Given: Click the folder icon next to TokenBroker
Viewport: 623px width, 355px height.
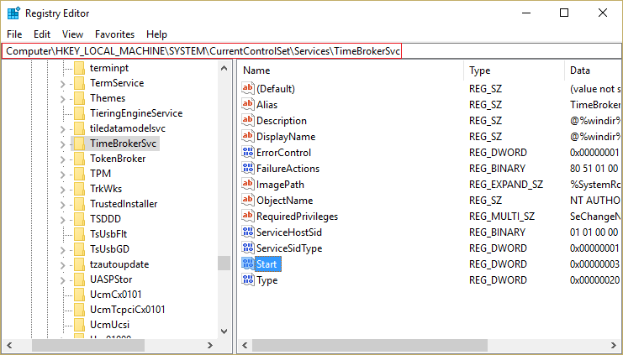Looking at the screenshot, I should [79, 159].
